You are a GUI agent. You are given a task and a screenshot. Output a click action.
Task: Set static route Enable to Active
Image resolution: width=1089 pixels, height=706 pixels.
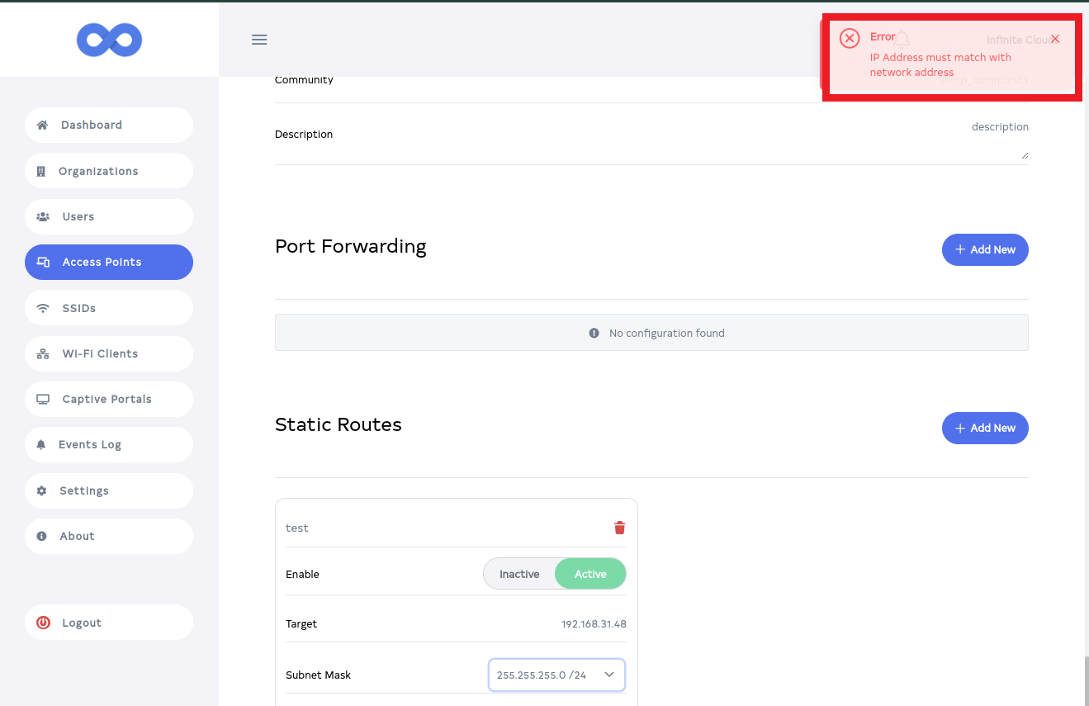590,574
